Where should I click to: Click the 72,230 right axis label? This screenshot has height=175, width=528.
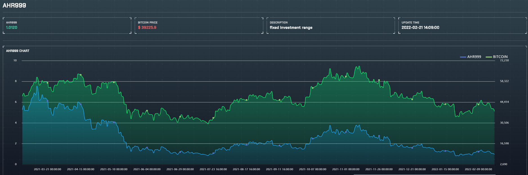click(x=504, y=60)
